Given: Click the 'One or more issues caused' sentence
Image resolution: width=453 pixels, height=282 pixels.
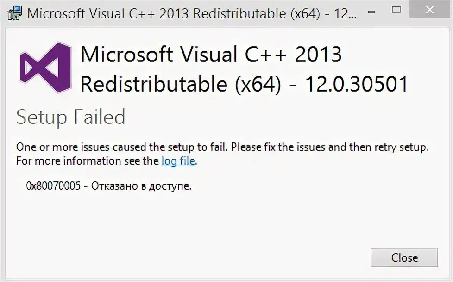Looking at the screenshot, I should click(122, 147).
